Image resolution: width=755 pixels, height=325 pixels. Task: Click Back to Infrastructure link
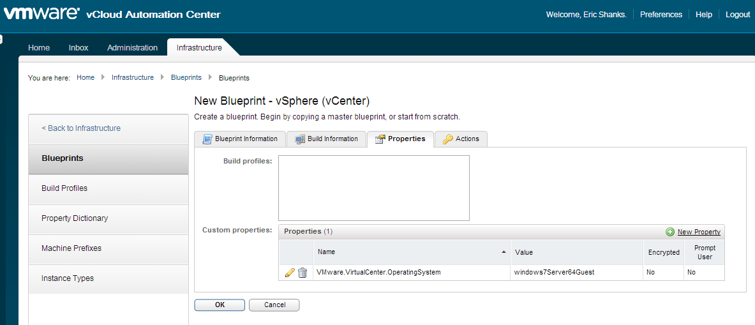[81, 128]
